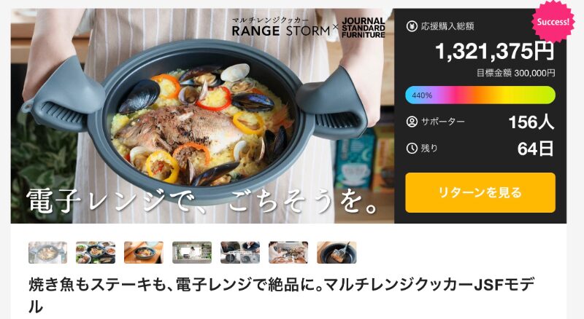This screenshot has height=319, width=584.
Task: Click the 156人 supporter count
Action: click(x=531, y=122)
